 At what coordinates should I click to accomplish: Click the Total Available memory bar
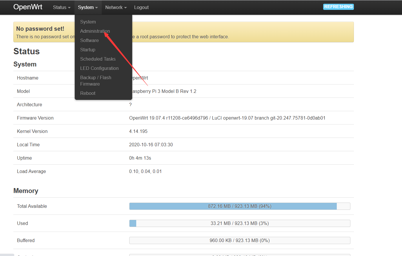[240, 206]
